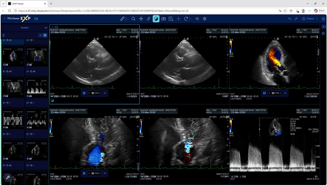Select the length measurement ruler tool
The image size is (327, 185).
pos(122,19)
